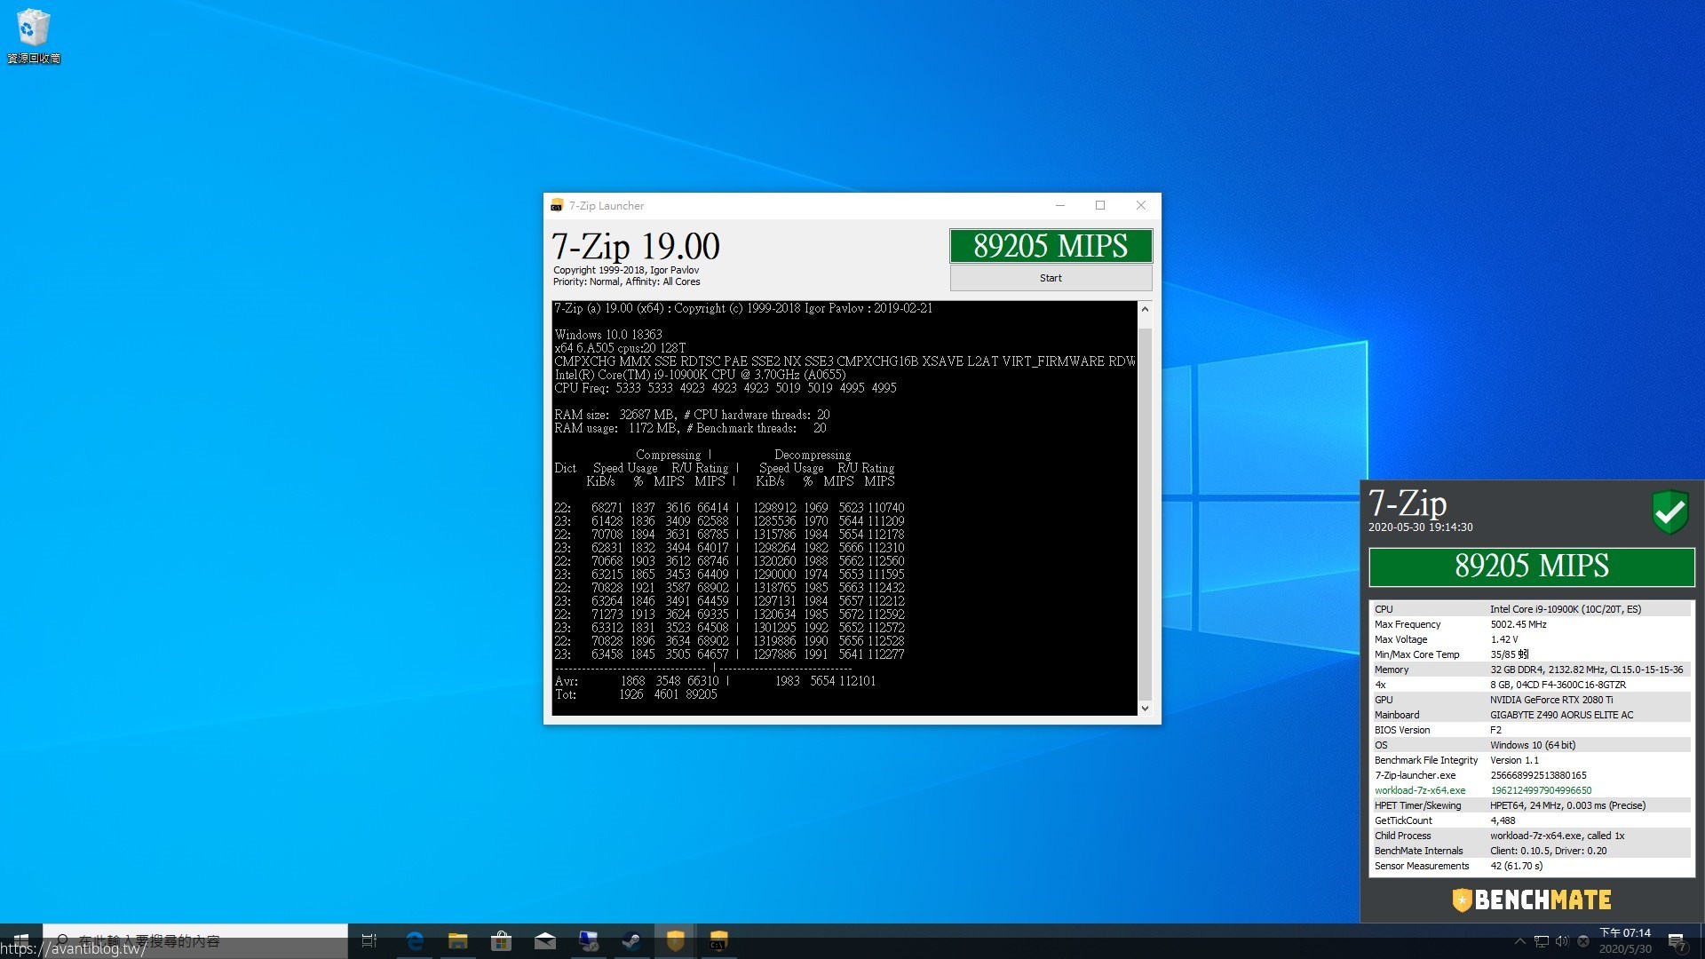1705x959 pixels.
Task: Click the console vertical scrollbar thumb
Action: point(1145,515)
